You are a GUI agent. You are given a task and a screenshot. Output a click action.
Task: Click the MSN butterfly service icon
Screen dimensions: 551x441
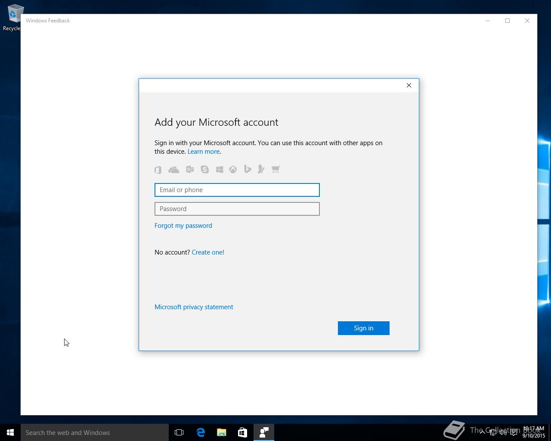pos(261,169)
